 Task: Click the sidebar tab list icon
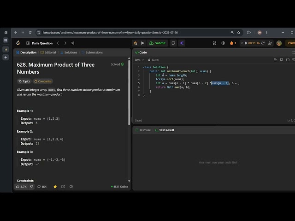tap(6, 33)
